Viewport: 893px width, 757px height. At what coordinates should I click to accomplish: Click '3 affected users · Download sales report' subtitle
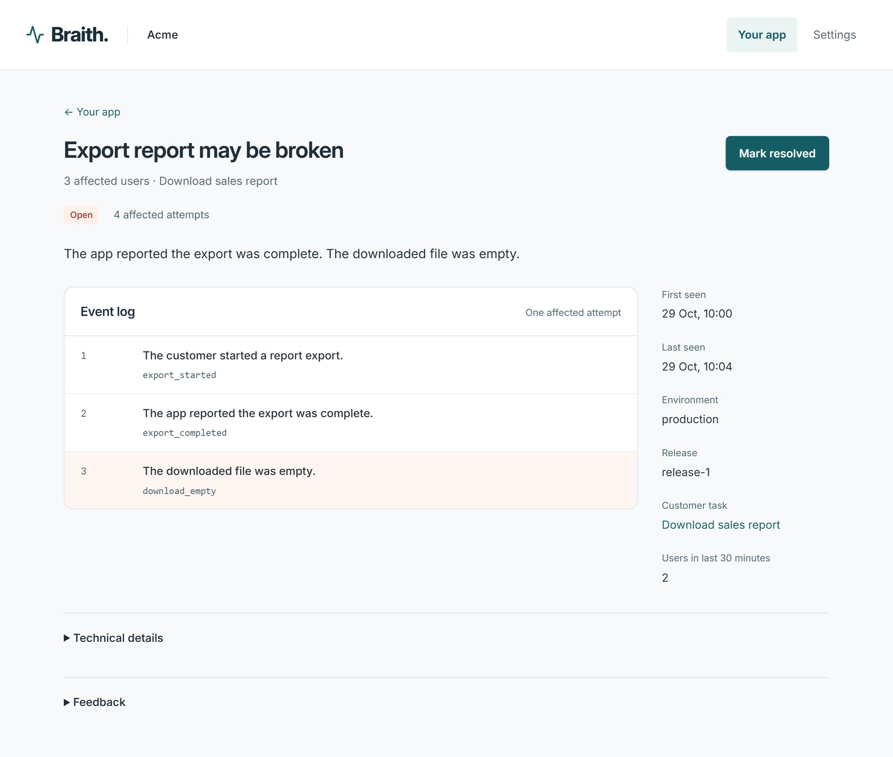(x=171, y=181)
